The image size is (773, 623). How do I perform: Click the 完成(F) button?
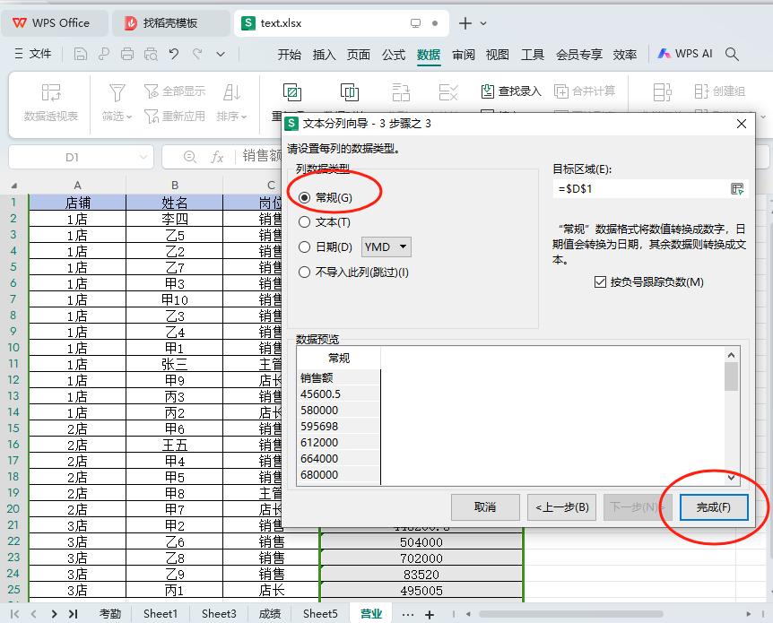tap(713, 507)
